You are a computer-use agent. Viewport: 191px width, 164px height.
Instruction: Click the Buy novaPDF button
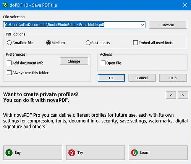coord(33,153)
